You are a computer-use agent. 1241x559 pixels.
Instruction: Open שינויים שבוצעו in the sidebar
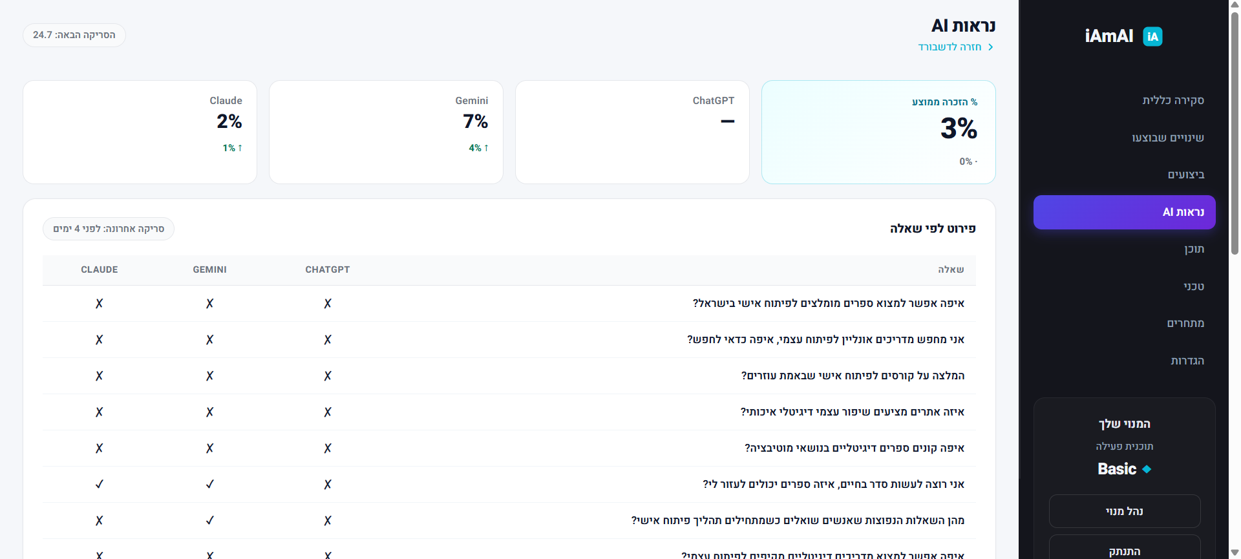point(1167,138)
